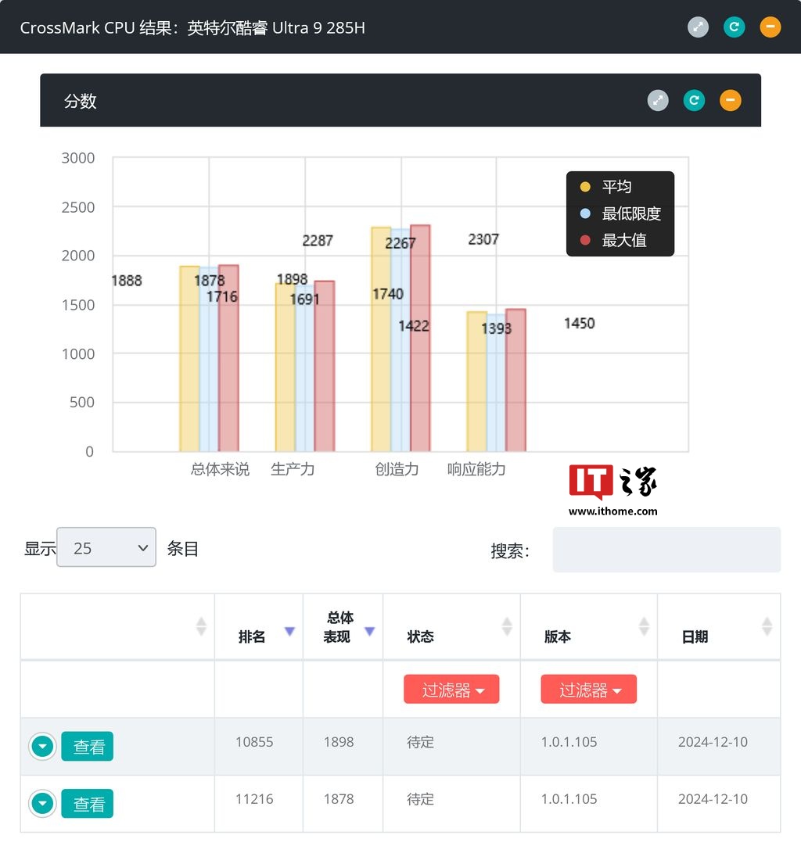Toggle 平均 series in chart legend
The width and height of the screenshot is (801, 846).
pos(608,187)
